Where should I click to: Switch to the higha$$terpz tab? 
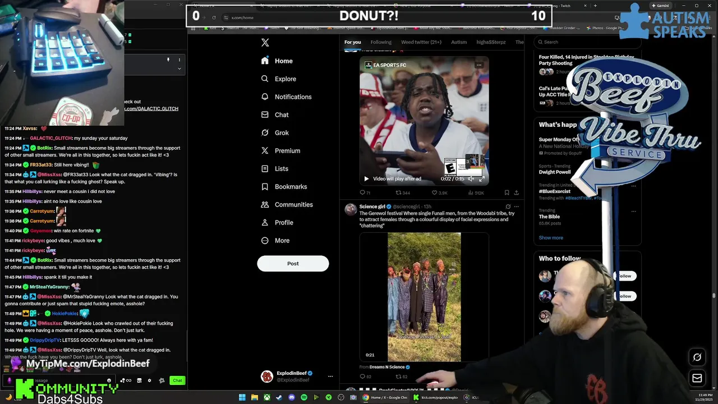(x=491, y=42)
